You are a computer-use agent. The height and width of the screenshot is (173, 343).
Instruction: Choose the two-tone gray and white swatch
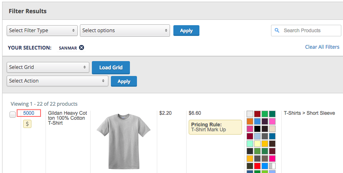pos(272,166)
